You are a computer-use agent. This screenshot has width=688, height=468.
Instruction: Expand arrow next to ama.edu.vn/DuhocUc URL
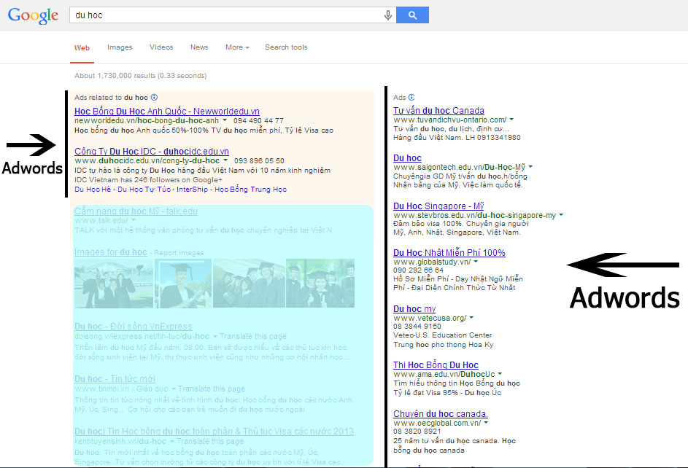pos(500,373)
